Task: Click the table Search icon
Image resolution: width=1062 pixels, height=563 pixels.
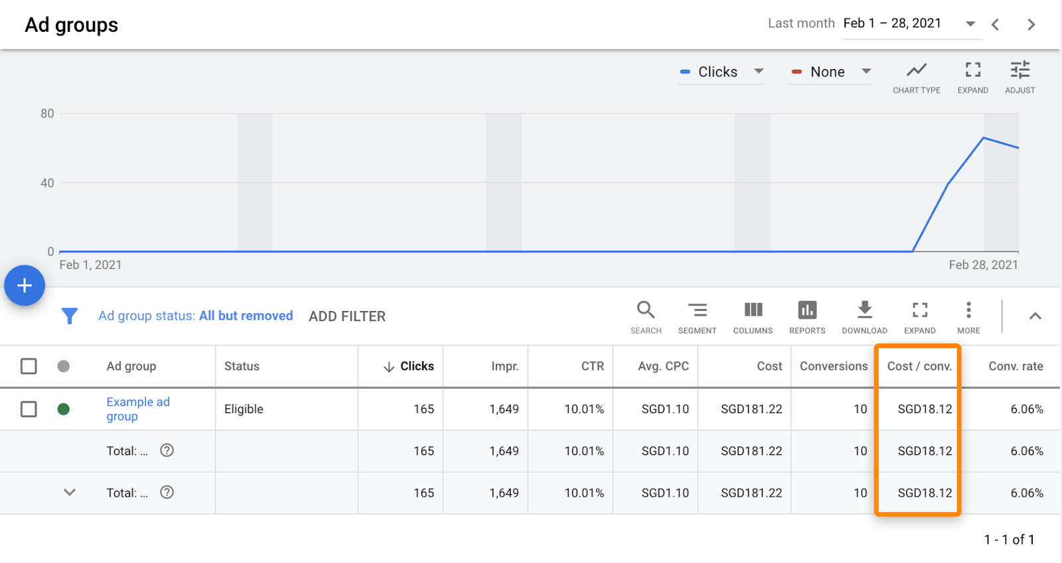Action: (x=646, y=317)
